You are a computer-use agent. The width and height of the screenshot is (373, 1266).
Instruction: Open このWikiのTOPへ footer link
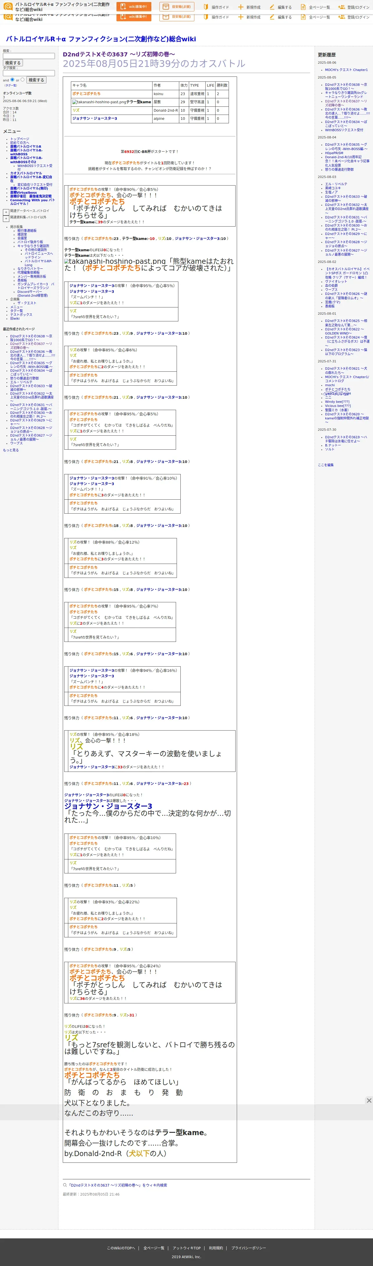tap(121, 1248)
